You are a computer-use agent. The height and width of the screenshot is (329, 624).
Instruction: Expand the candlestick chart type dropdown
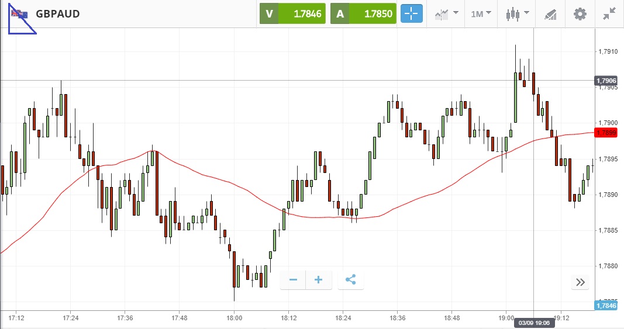point(517,14)
